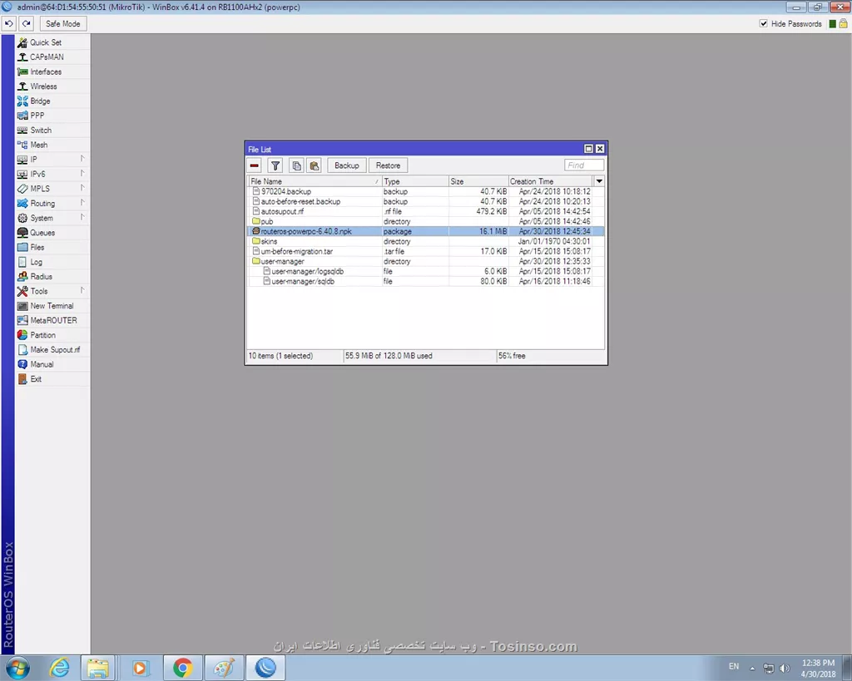Open the Interfaces list

click(x=52, y=72)
